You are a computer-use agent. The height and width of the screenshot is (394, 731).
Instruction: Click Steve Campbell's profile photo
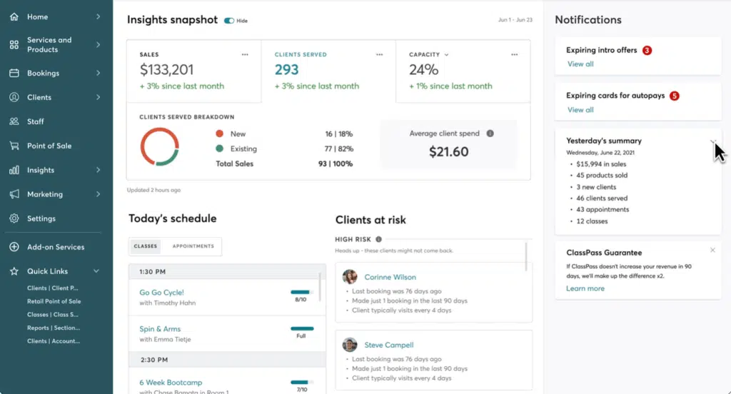(x=350, y=345)
